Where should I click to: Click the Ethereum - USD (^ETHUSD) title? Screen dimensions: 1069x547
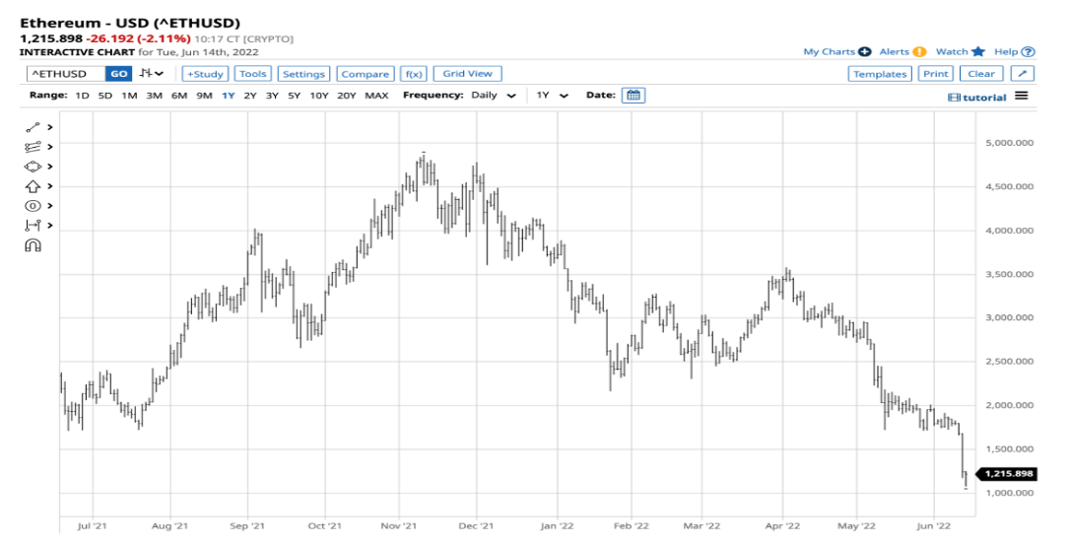click(129, 24)
